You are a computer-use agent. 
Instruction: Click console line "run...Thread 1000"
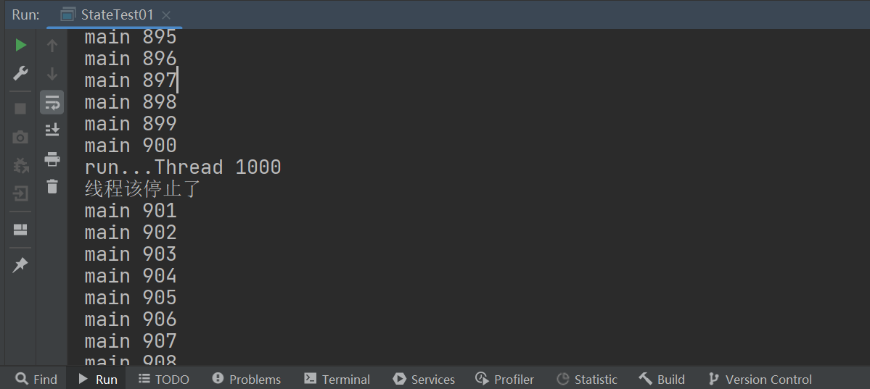pos(182,167)
